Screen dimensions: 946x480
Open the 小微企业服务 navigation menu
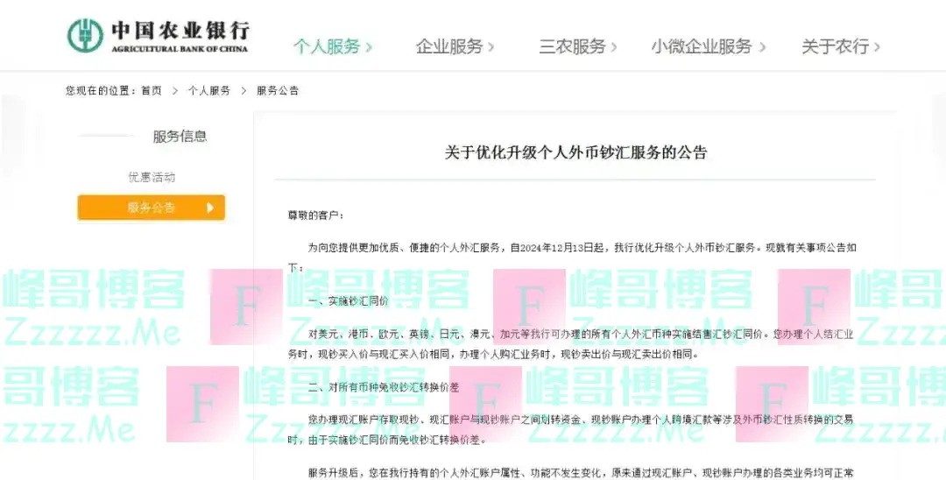click(x=708, y=47)
